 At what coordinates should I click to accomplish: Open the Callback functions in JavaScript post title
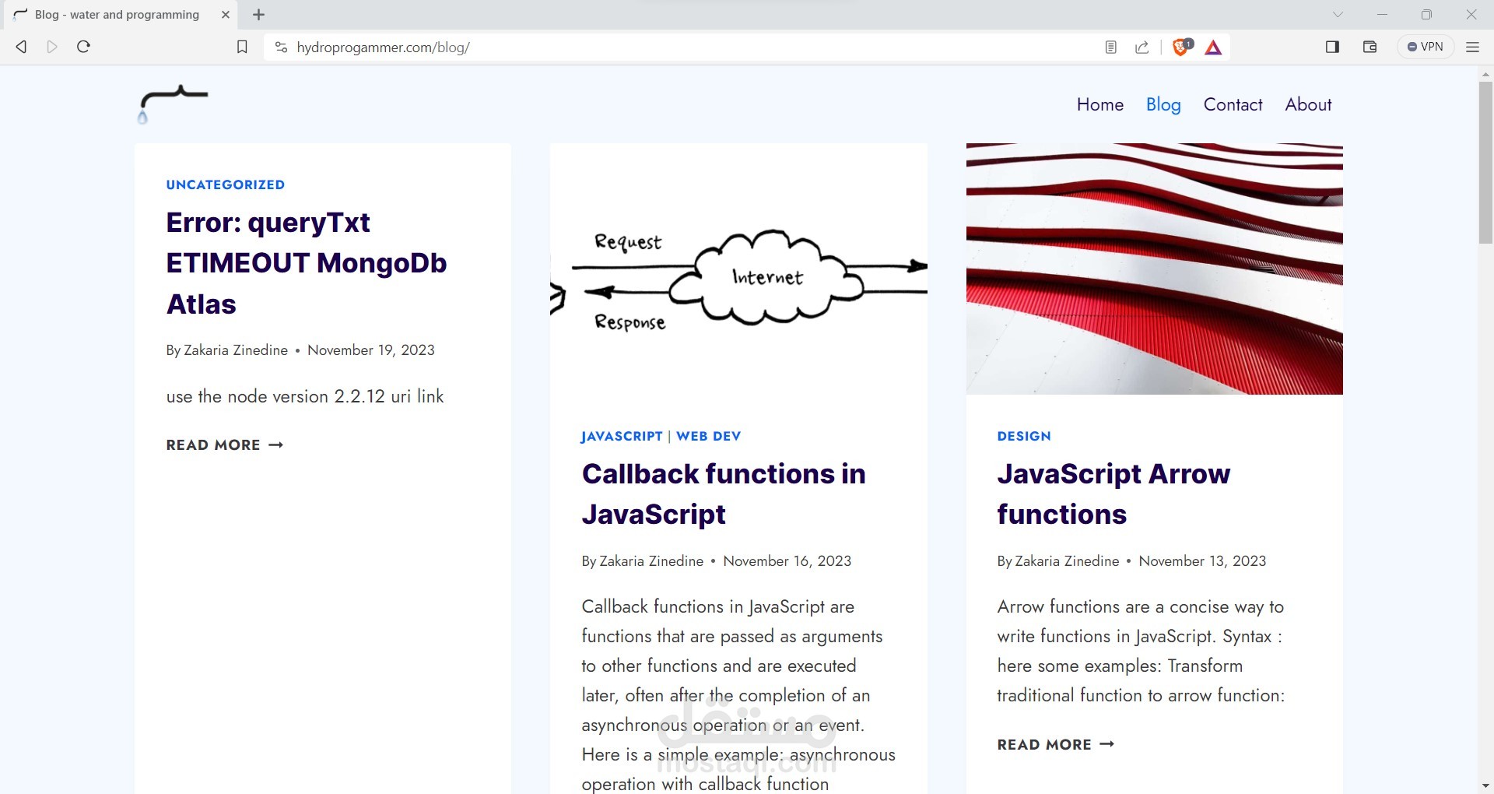pyautogui.click(x=724, y=494)
